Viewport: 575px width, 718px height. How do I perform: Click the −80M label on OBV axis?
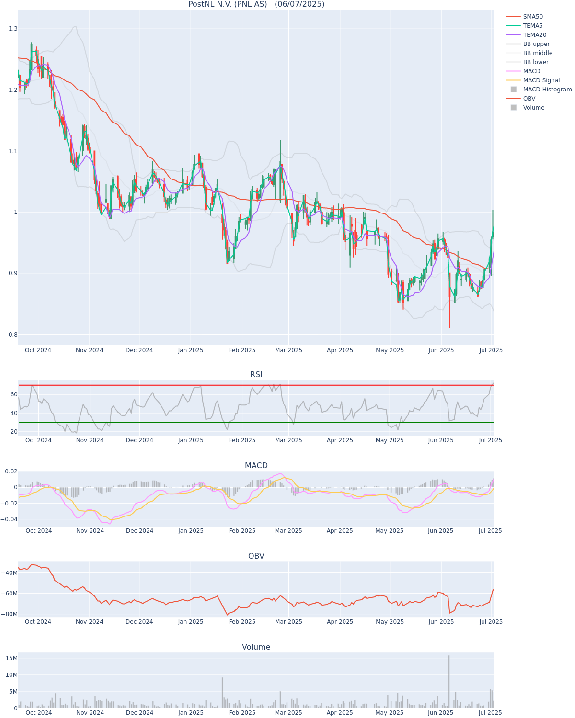(10, 614)
